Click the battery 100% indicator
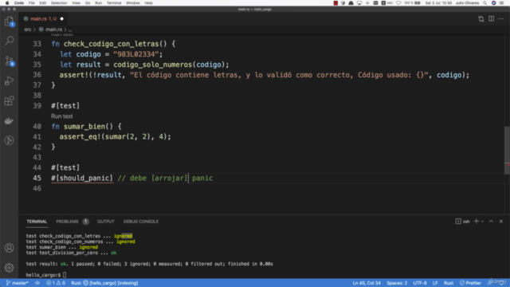Viewport: 510px width, 287px height. tap(412, 3)
